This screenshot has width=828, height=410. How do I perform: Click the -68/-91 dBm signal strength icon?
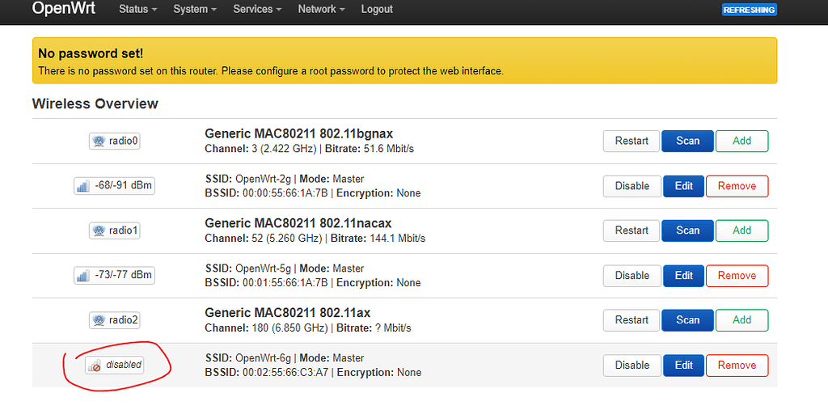[x=83, y=186]
